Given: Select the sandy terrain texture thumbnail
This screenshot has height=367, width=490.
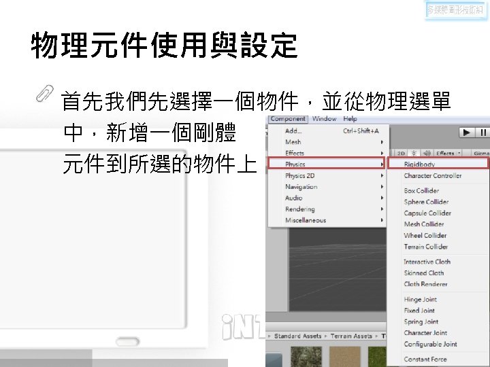Looking at the screenshot, I should click(345, 356).
